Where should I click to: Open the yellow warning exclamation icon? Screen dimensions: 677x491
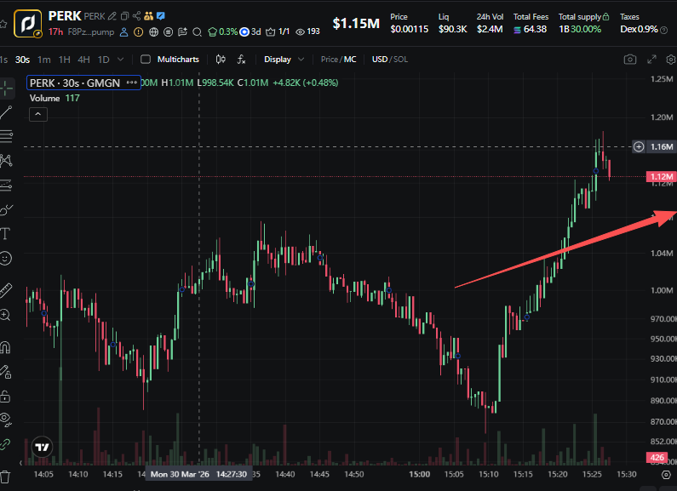(x=138, y=32)
